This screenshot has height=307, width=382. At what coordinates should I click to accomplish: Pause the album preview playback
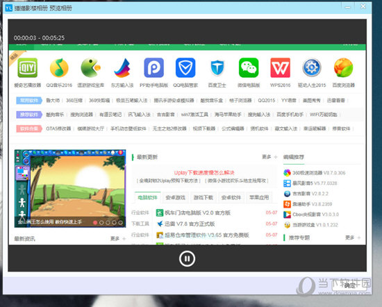(187, 258)
